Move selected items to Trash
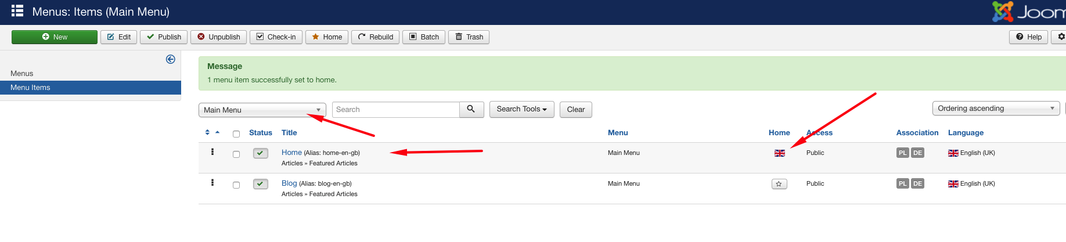This screenshot has width=1066, height=242. pos(469,37)
